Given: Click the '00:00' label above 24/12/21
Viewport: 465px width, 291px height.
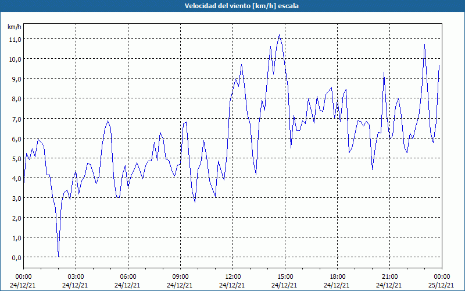Looking at the screenshot, I should click(23, 277).
